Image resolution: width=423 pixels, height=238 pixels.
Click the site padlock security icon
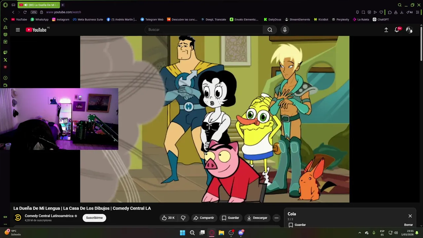tap(41, 12)
